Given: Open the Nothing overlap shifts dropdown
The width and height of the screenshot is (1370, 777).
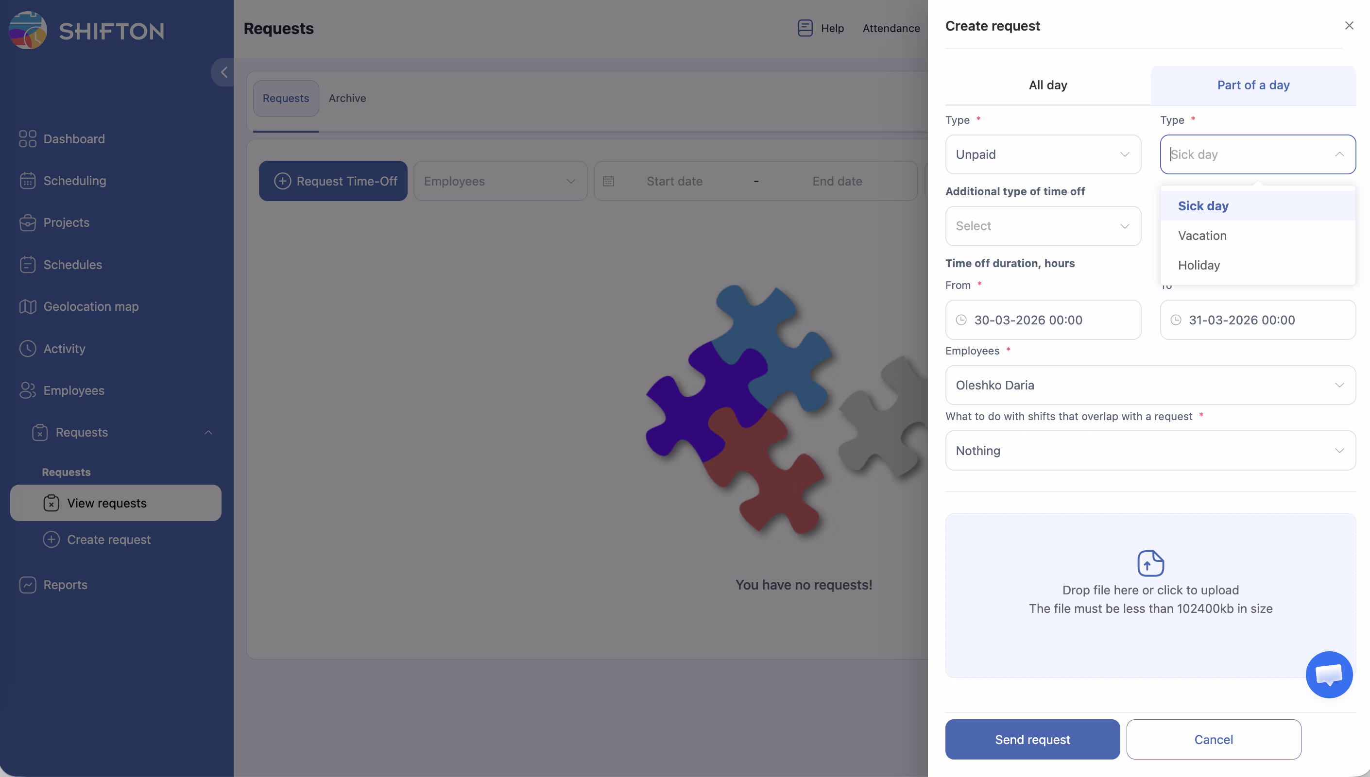Looking at the screenshot, I should click(x=1149, y=450).
